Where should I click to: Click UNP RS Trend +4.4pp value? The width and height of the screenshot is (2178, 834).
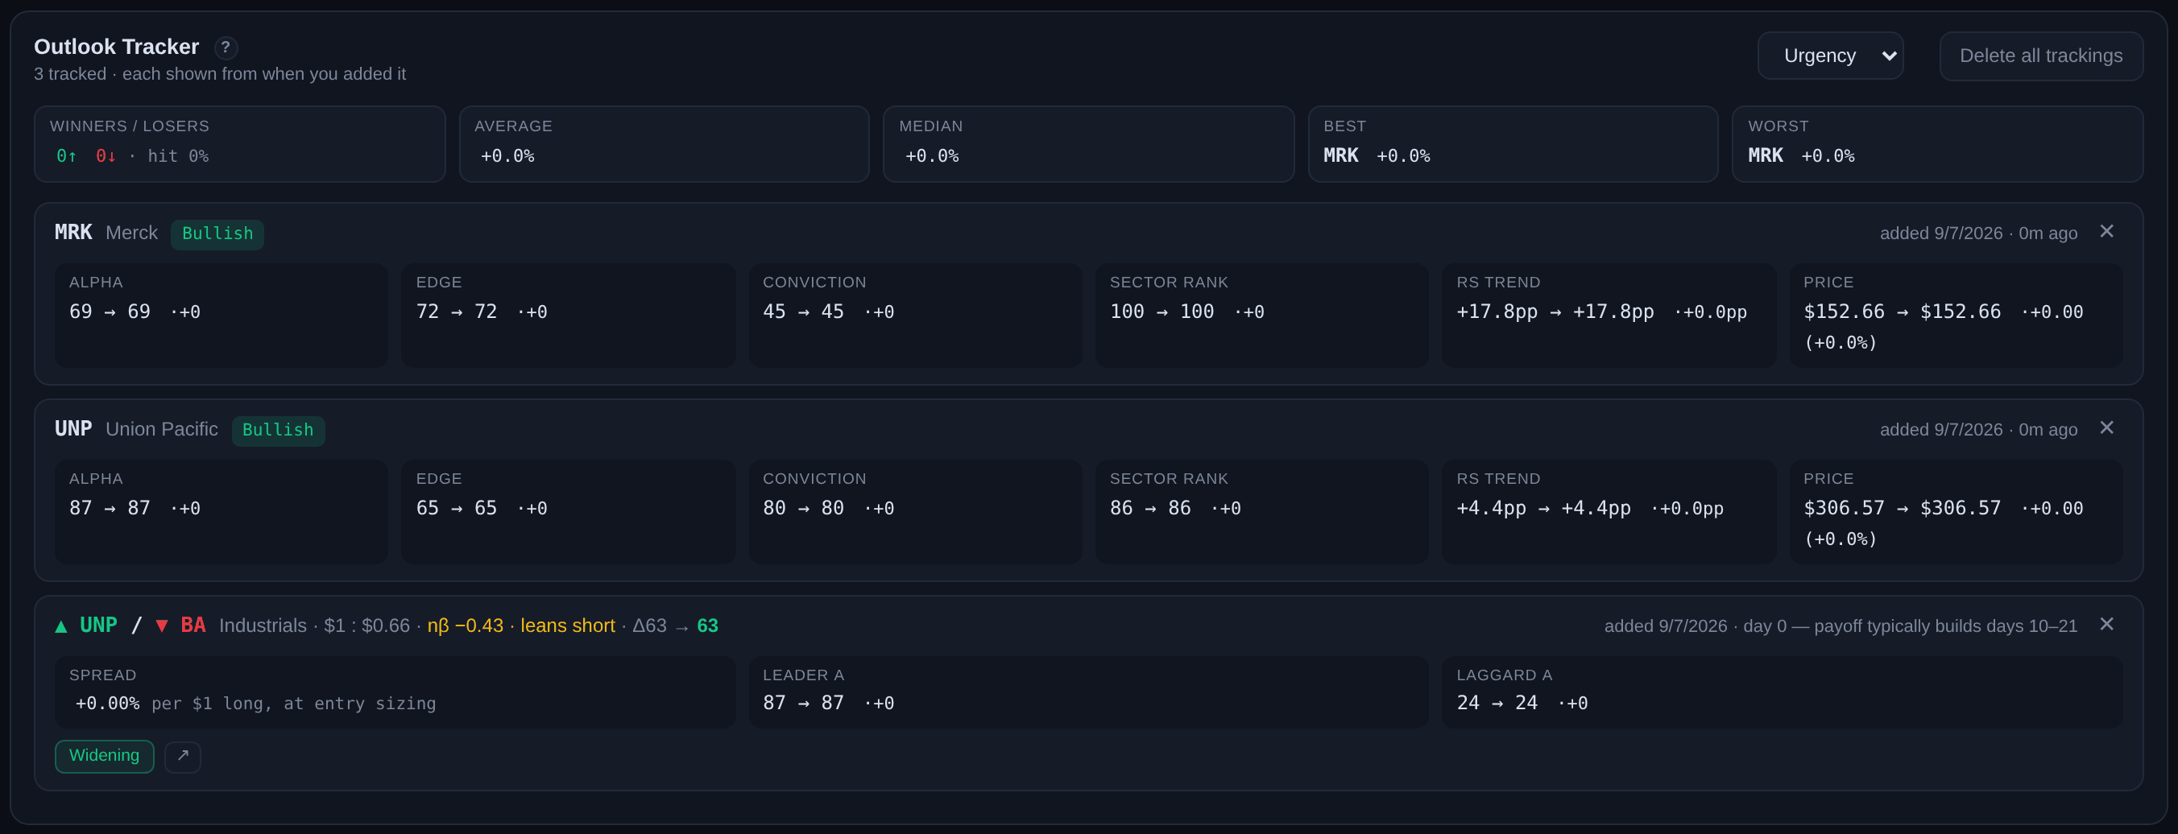pyautogui.click(x=1544, y=508)
